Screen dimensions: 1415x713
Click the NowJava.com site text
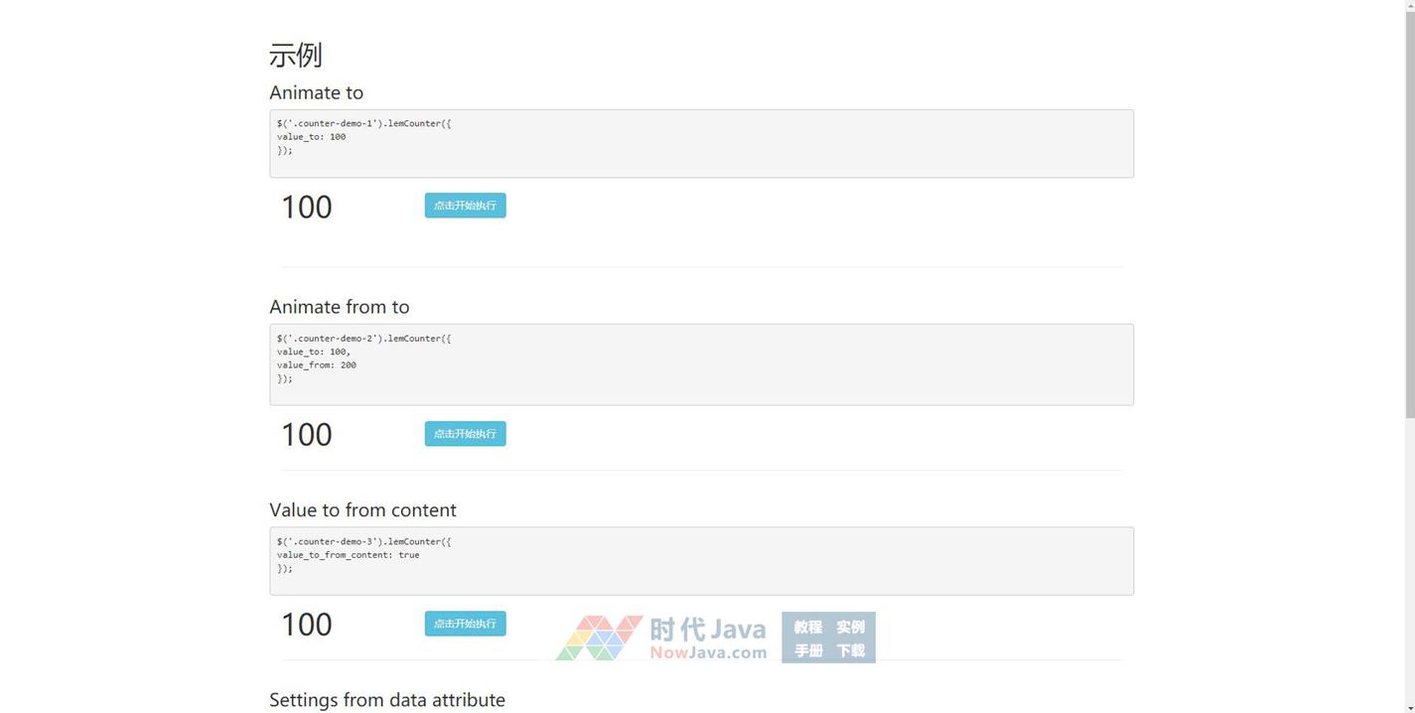point(708,653)
